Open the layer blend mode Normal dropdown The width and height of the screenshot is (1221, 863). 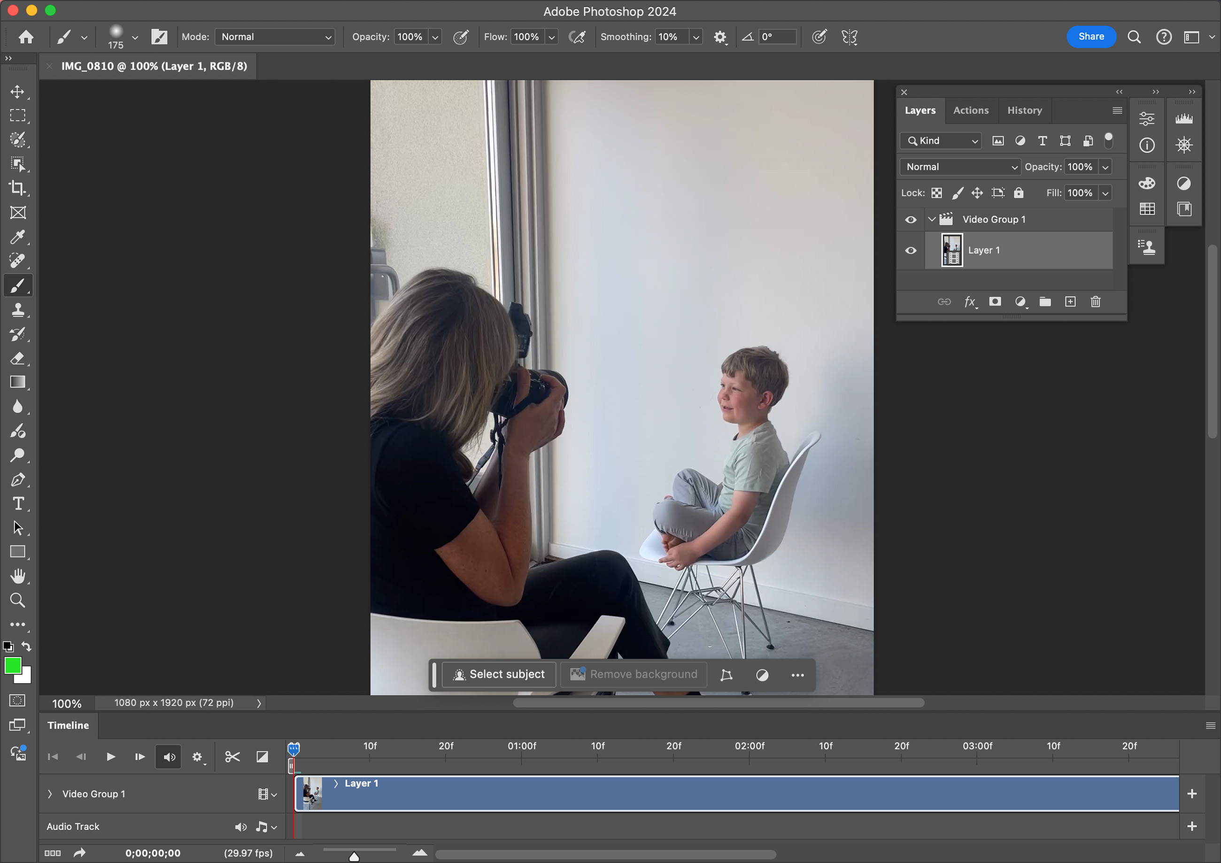pyautogui.click(x=960, y=167)
